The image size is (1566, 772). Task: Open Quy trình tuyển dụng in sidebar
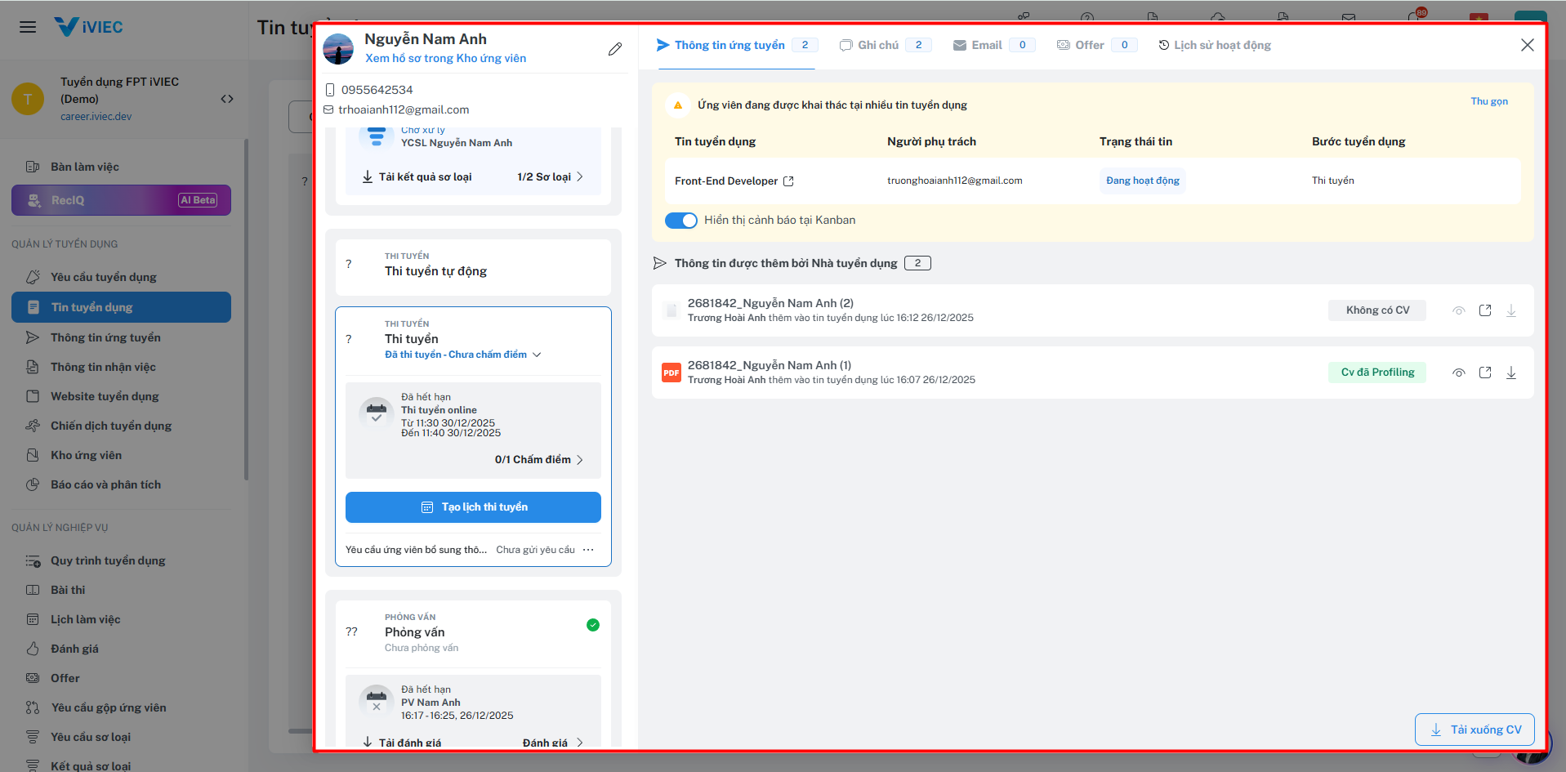coord(121,560)
